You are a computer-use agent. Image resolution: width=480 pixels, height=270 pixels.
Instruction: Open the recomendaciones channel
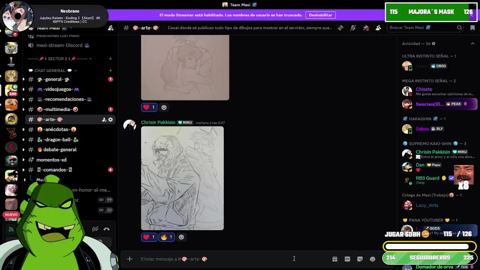pos(70,99)
